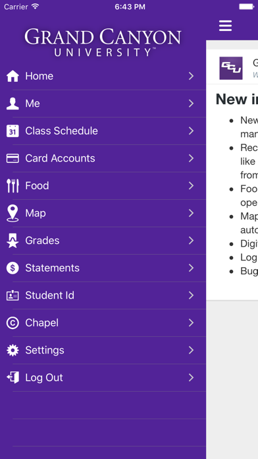Screen dimensions: 258x459
Task: Open the Me menu item
Action: point(103,104)
